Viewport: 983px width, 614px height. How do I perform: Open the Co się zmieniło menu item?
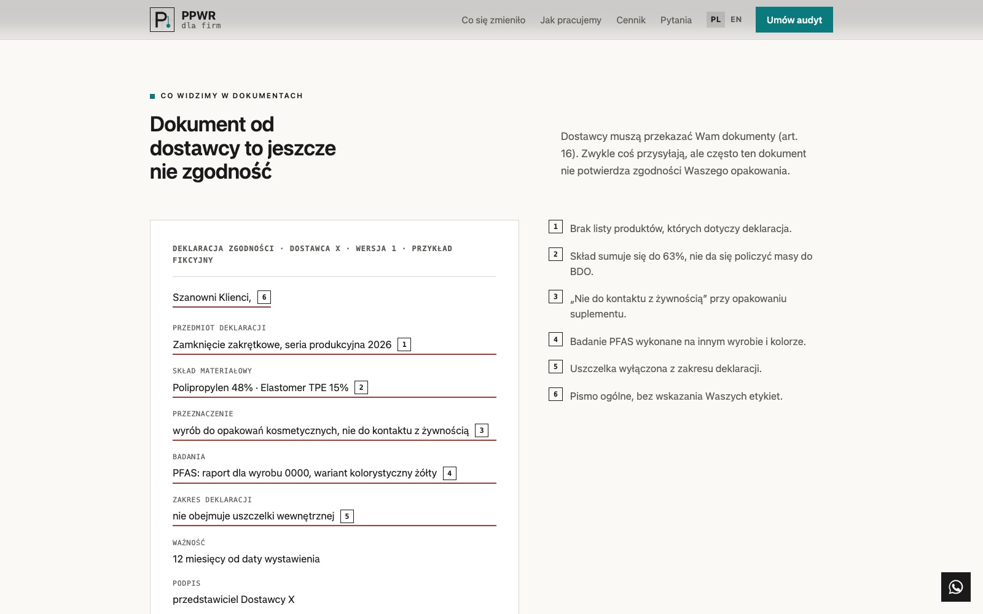[493, 20]
